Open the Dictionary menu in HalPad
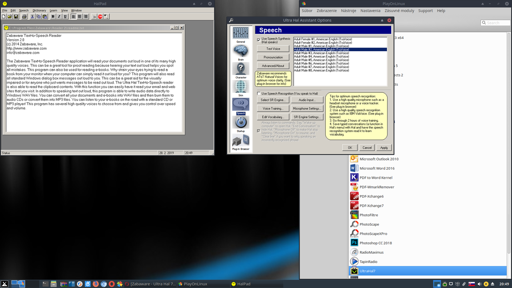The height and width of the screenshot is (288, 512). click(x=39, y=10)
